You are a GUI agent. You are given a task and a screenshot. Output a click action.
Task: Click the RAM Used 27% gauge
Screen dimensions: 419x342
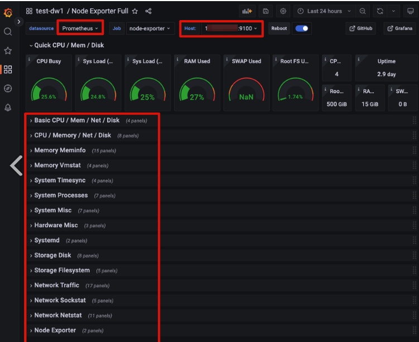197,90
